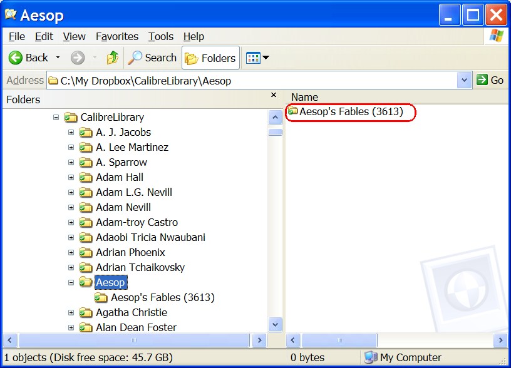Select A. J. Jacobs folder icon

86,132
